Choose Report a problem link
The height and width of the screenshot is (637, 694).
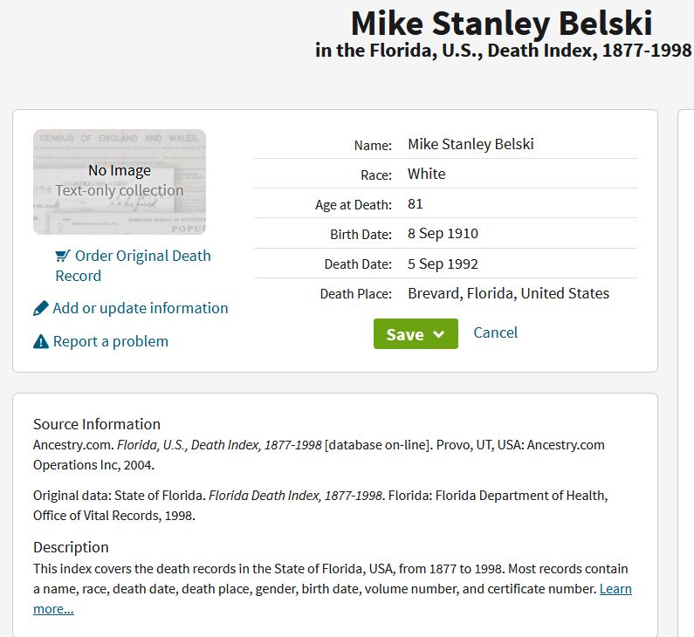click(x=110, y=341)
